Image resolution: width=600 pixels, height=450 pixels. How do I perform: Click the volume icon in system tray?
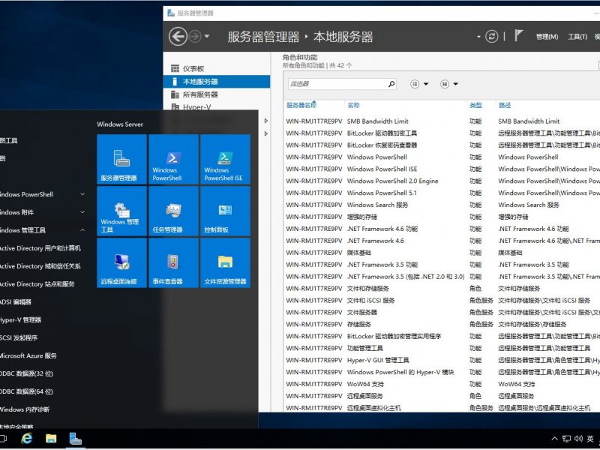point(578,439)
